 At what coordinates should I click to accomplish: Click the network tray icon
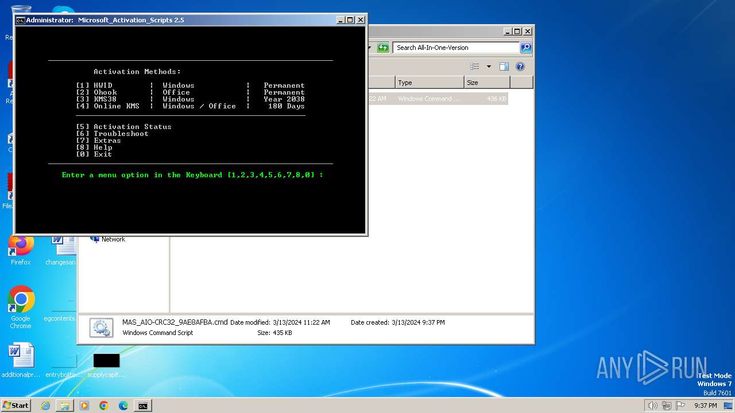click(667, 406)
